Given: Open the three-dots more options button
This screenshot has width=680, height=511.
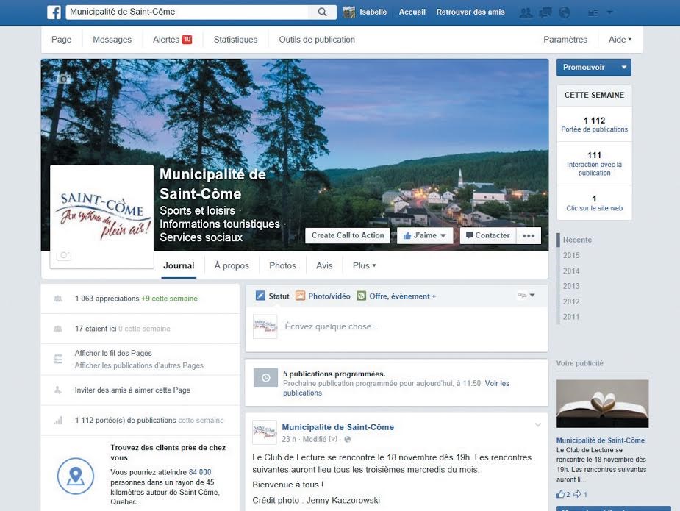Looking at the screenshot, I should pyautogui.click(x=529, y=235).
